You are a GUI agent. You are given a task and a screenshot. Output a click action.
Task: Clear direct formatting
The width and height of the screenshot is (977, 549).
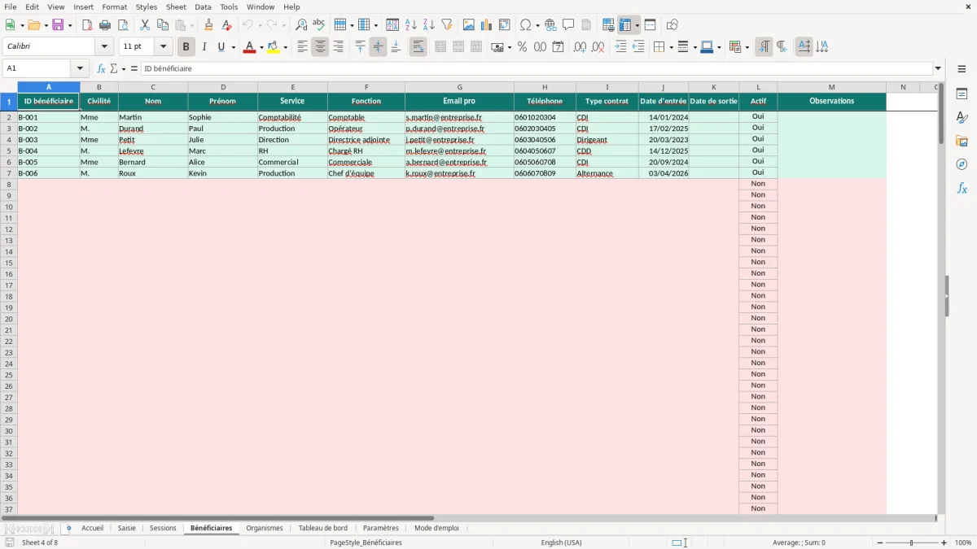[226, 25]
